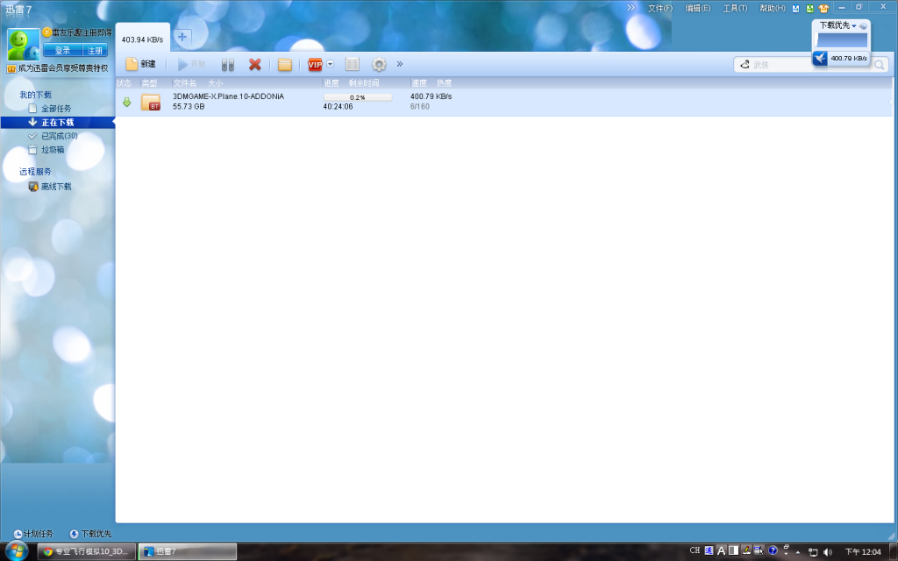Click the list view icon in toolbar

[x=353, y=64]
